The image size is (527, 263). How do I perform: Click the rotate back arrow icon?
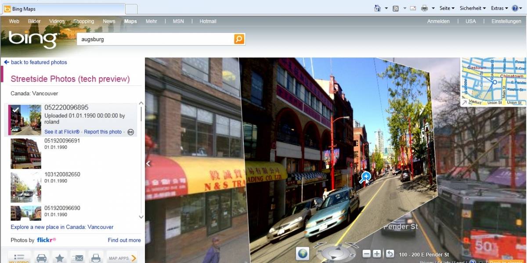(390, 254)
